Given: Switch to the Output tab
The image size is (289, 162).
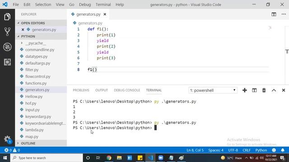Looking at the screenshot, I should (102, 90).
